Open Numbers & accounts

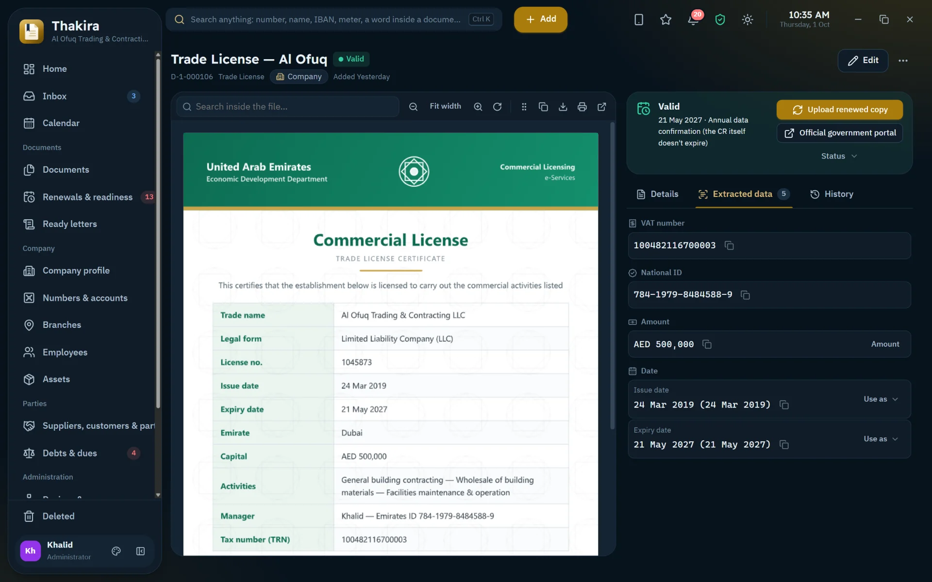[82, 298]
